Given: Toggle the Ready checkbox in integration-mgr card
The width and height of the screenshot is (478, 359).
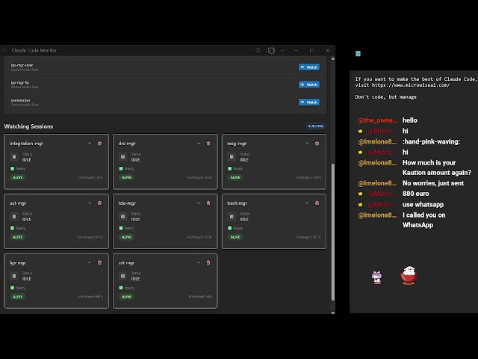Looking at the screenshot, I should 12,168.
